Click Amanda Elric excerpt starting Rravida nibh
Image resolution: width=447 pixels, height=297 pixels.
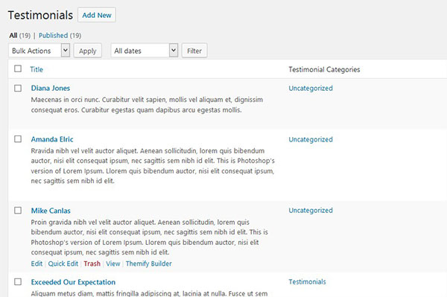(153, 166)
